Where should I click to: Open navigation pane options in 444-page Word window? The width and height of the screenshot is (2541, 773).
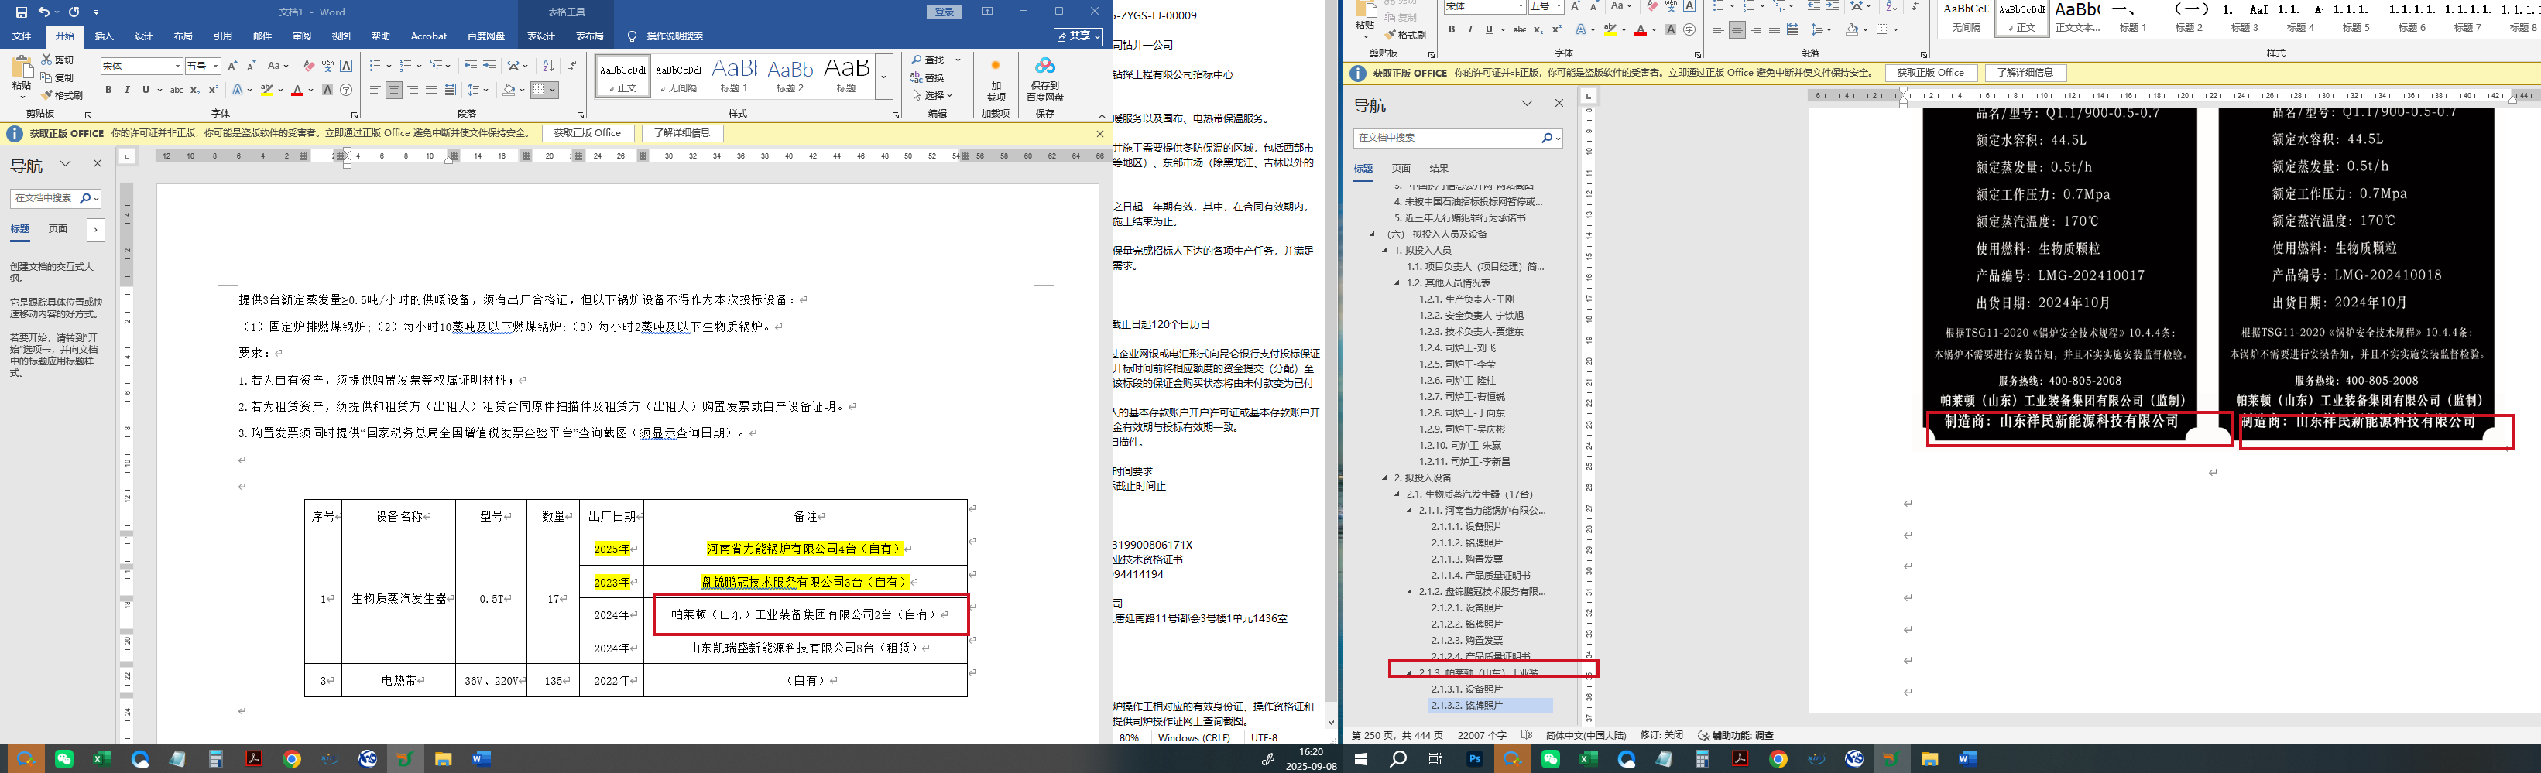click(1527, 104)
